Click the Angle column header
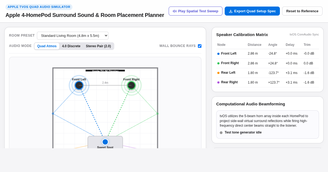 coord(273,45)
